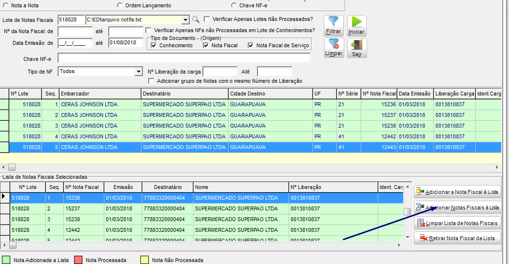Click Limpar Lista de Notas Fiscais
This screenshot has width=509, height=264.
(x=457, y=223)
